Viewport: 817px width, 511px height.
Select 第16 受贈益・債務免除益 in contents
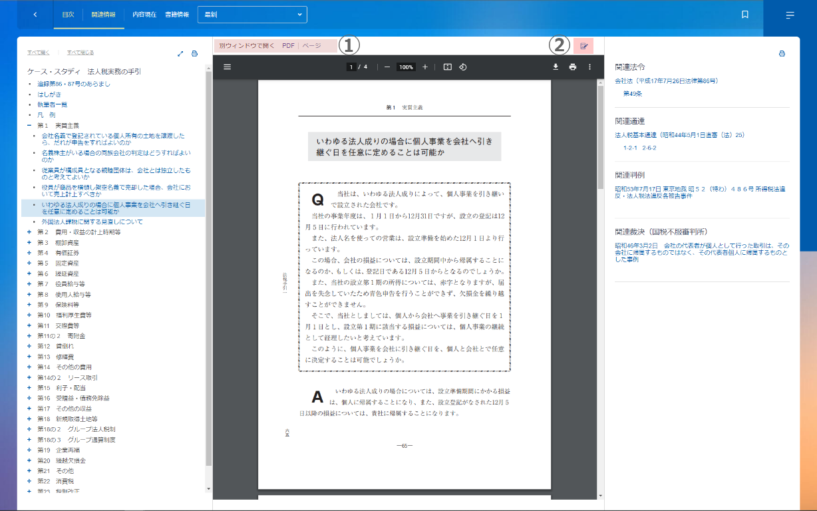coord(73,398)
